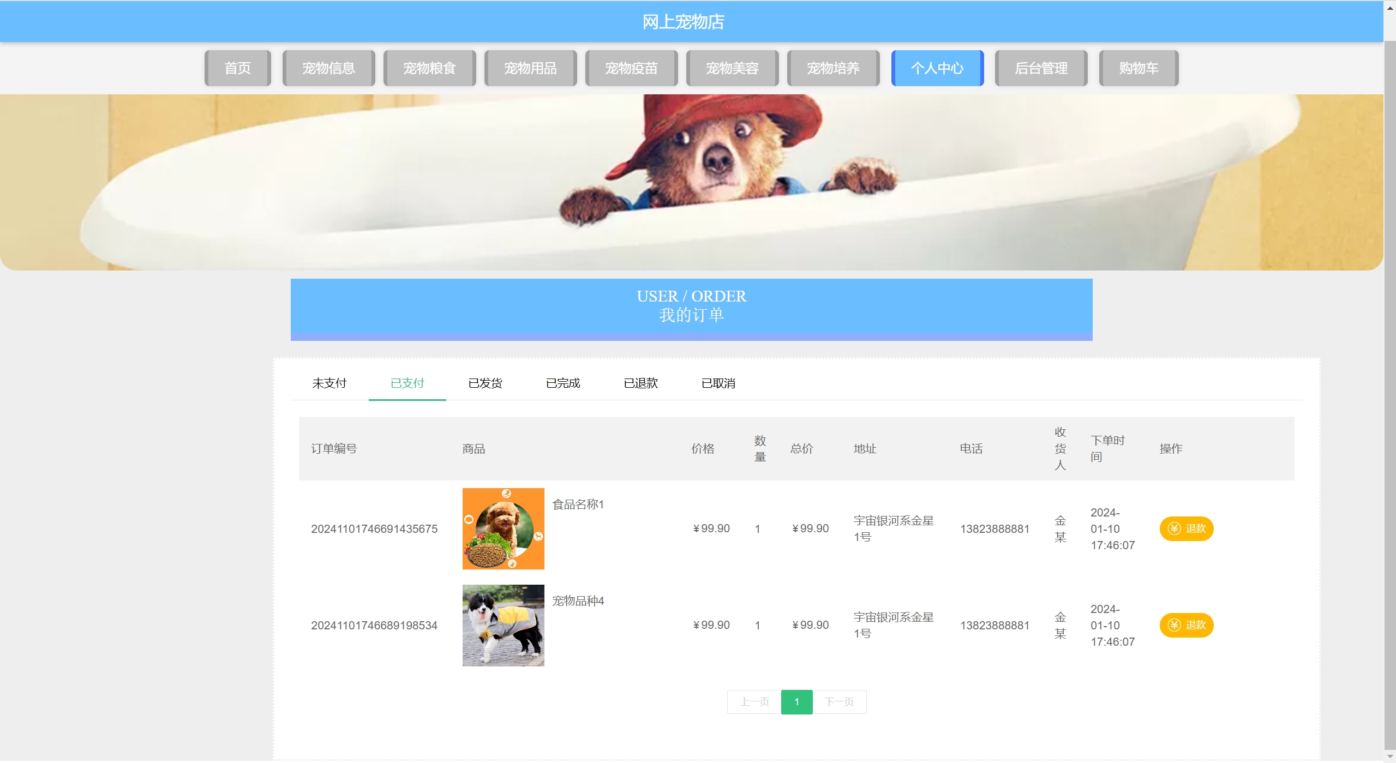This screenshot has width=1396, height=763.
Task: Open 宠物疫苗 page
Action: click(x=631, y=68)
